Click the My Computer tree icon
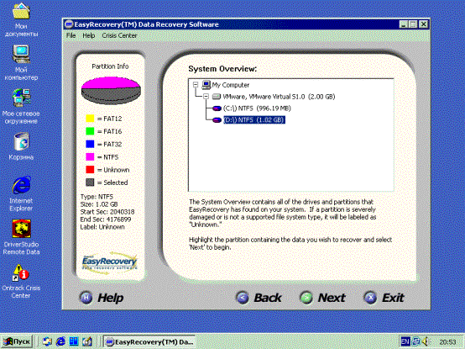The width and height of the screenshot is (465, 349). pos(206,85)
